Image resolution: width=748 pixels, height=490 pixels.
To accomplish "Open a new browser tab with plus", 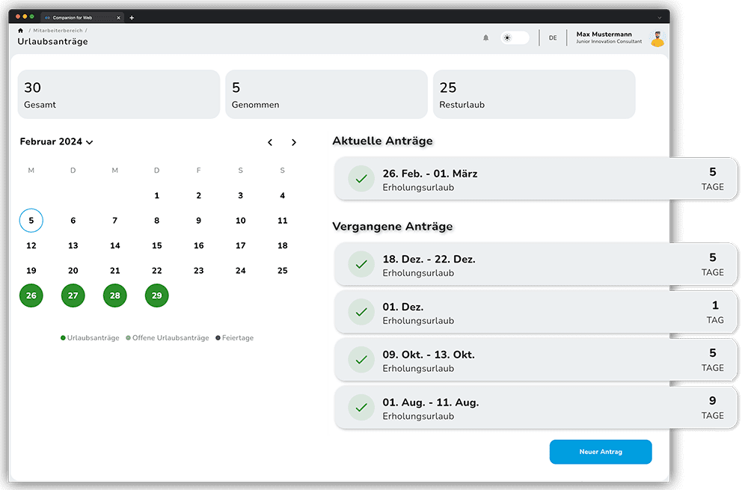I will click(x=132, y=17).
